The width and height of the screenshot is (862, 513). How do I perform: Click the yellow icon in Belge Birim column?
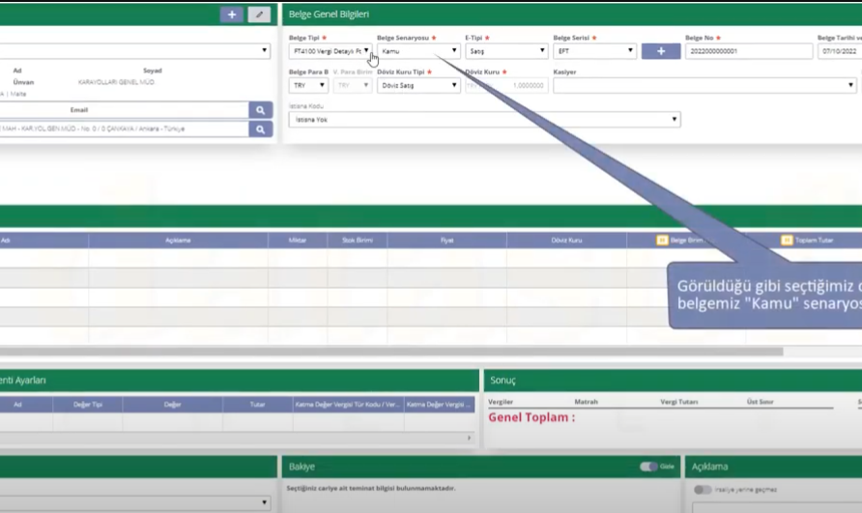(x=662, y=241)
